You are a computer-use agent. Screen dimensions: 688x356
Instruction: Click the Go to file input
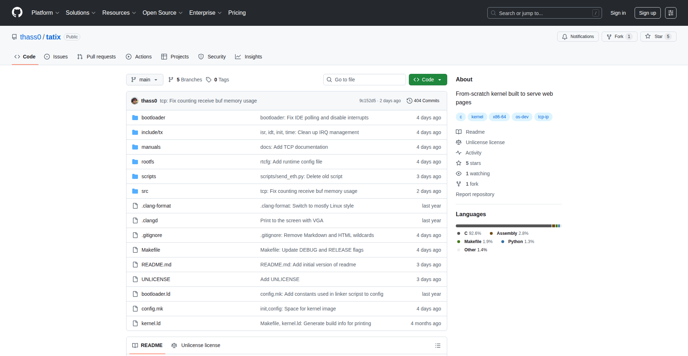pyautogui.click(x=364, y=80)
